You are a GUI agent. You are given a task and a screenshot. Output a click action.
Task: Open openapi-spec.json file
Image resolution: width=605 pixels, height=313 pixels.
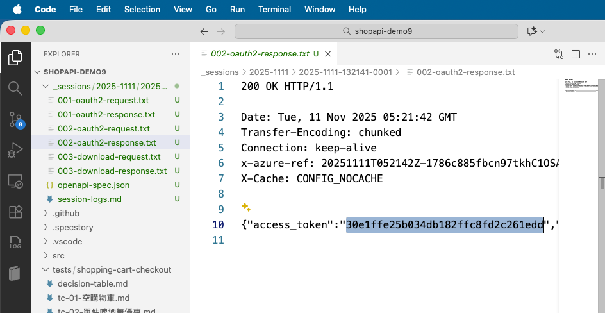pyautogui.click(x=93, y=185)
